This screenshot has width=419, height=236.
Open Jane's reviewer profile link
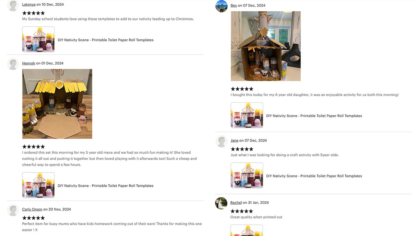coord(234,140)
